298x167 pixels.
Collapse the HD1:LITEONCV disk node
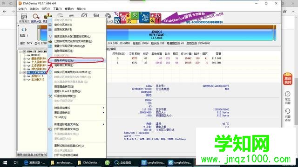(20, 72)
